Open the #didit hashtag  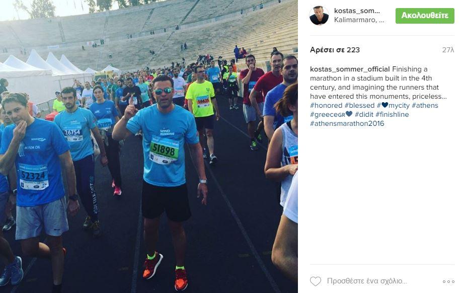pyautogui.click(x=364, y=115)
